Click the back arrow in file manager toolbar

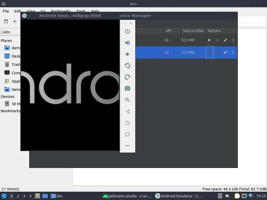point(15,21)
